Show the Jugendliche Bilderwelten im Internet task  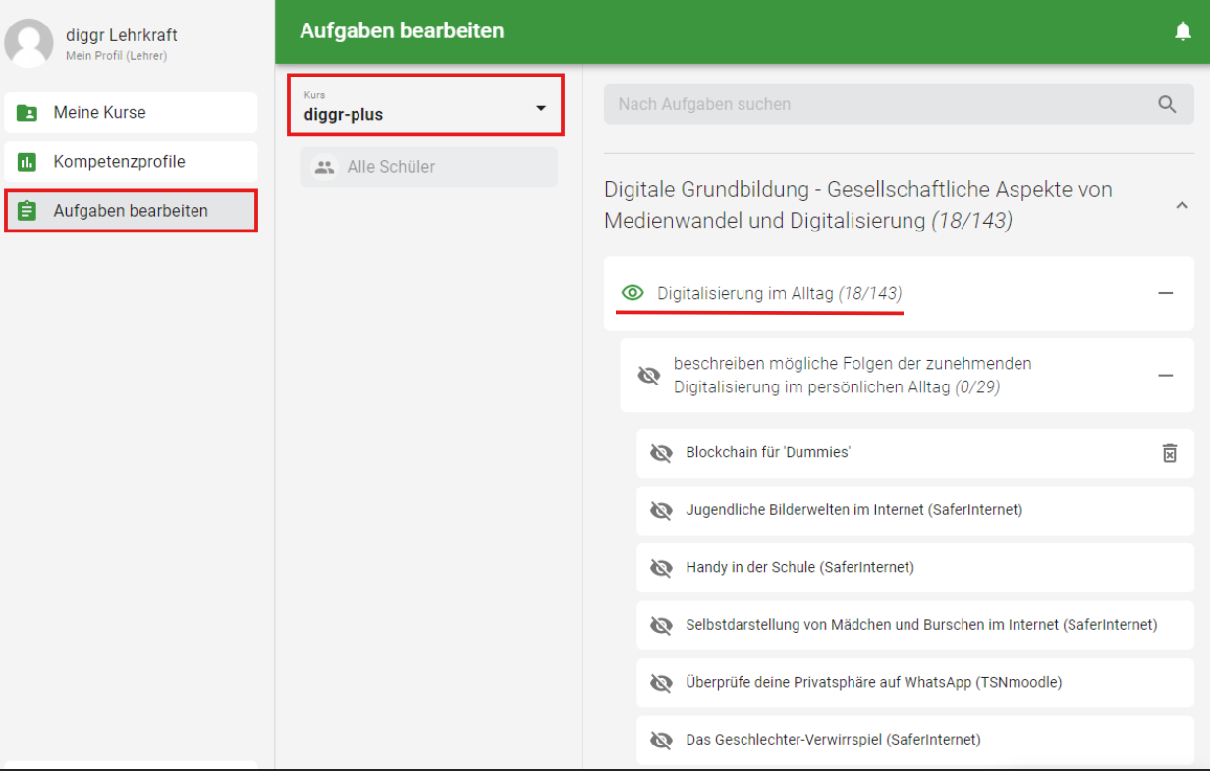661,510
